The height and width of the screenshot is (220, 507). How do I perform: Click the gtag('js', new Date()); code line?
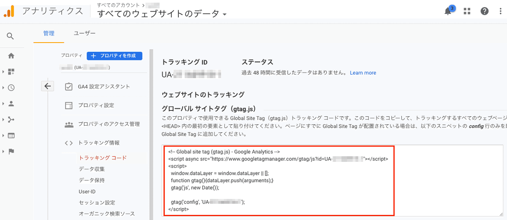pyautogui.click(x=195, y=188)
